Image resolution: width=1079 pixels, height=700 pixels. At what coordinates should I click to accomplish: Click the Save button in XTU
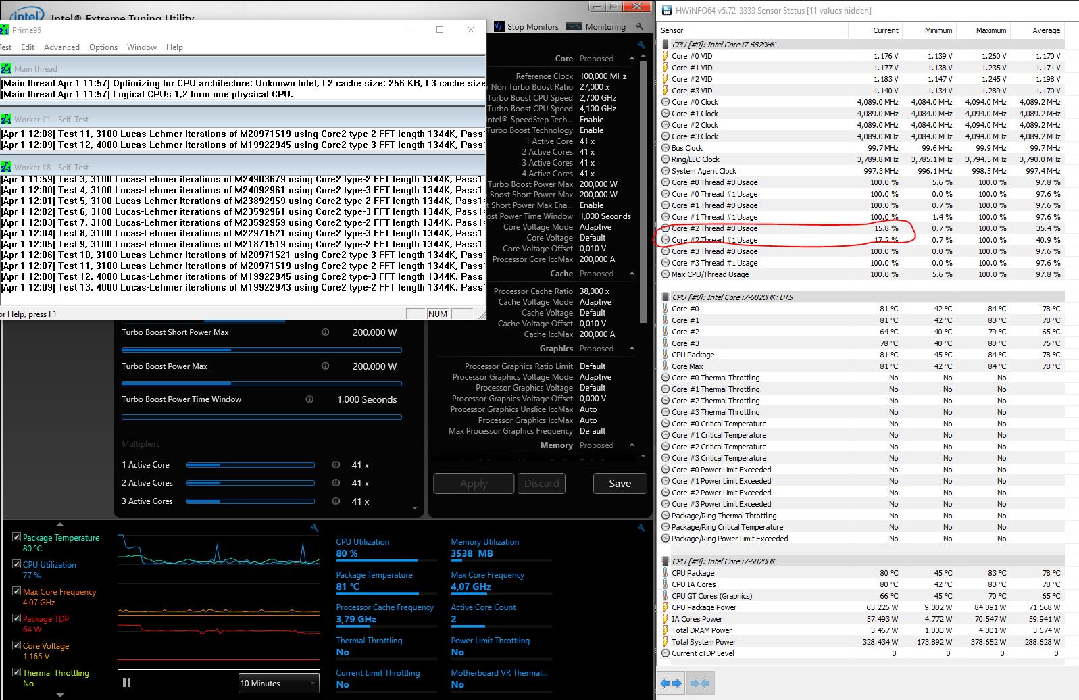click(620, 483)
